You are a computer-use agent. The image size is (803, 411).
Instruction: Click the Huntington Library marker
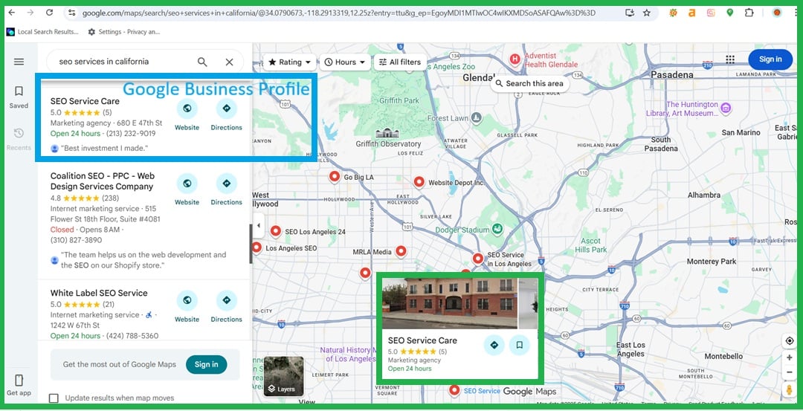point(725,109)
